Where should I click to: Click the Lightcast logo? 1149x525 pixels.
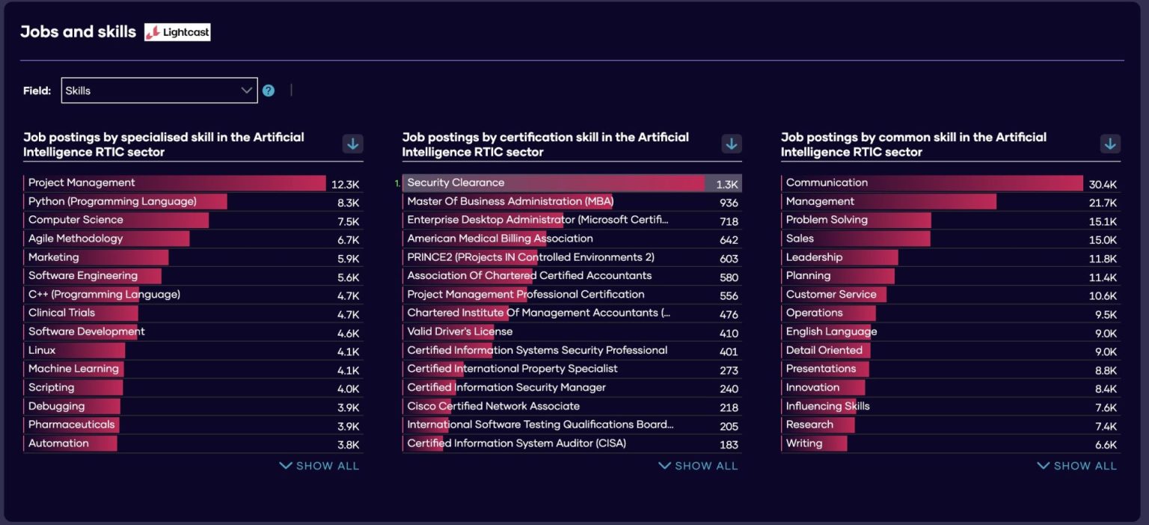[x=177, y=31]
